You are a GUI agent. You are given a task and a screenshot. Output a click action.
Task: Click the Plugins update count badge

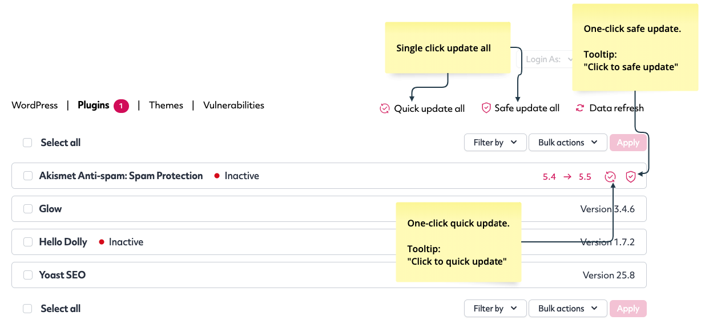click(x=121, y=106)
